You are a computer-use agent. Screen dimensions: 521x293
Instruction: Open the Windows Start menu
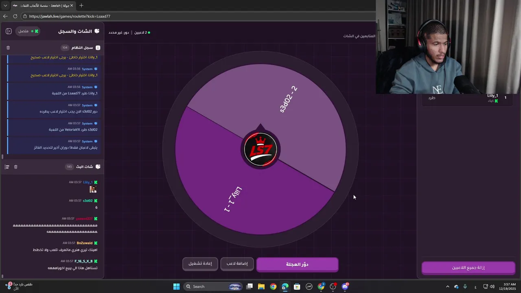coord(176,286)
